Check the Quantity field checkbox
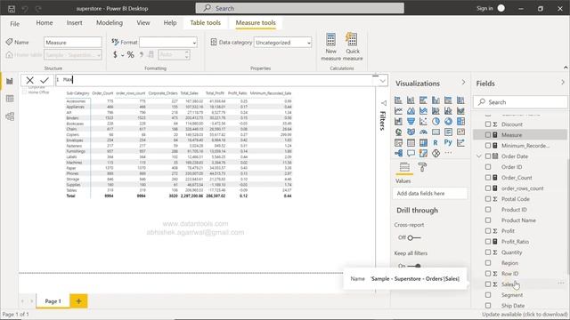Viewport: 570px width, 320px height. click(x=488, y=252)
